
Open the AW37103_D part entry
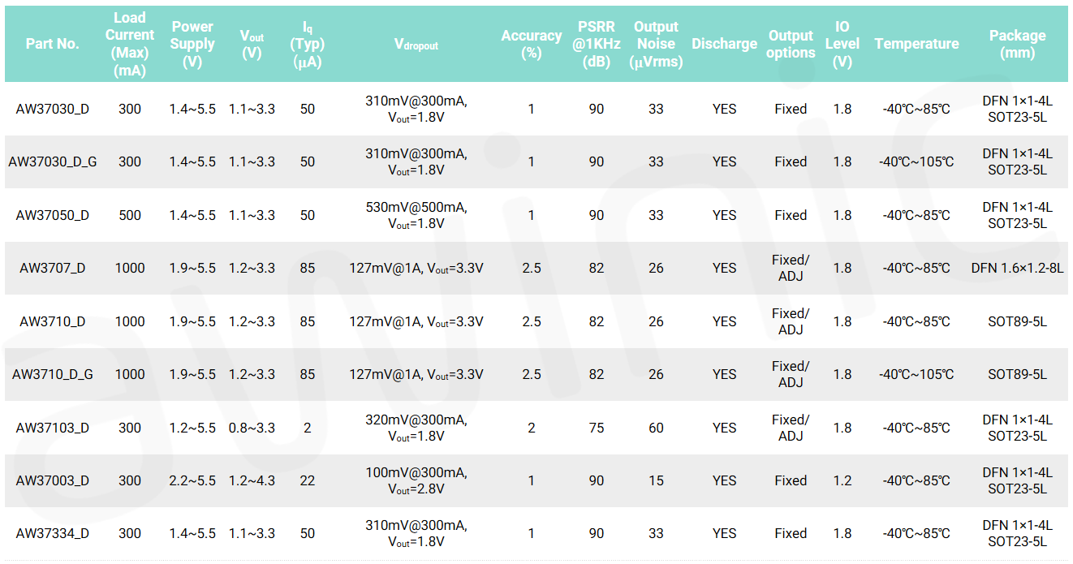pyautogui.click(x=53, y=428)
